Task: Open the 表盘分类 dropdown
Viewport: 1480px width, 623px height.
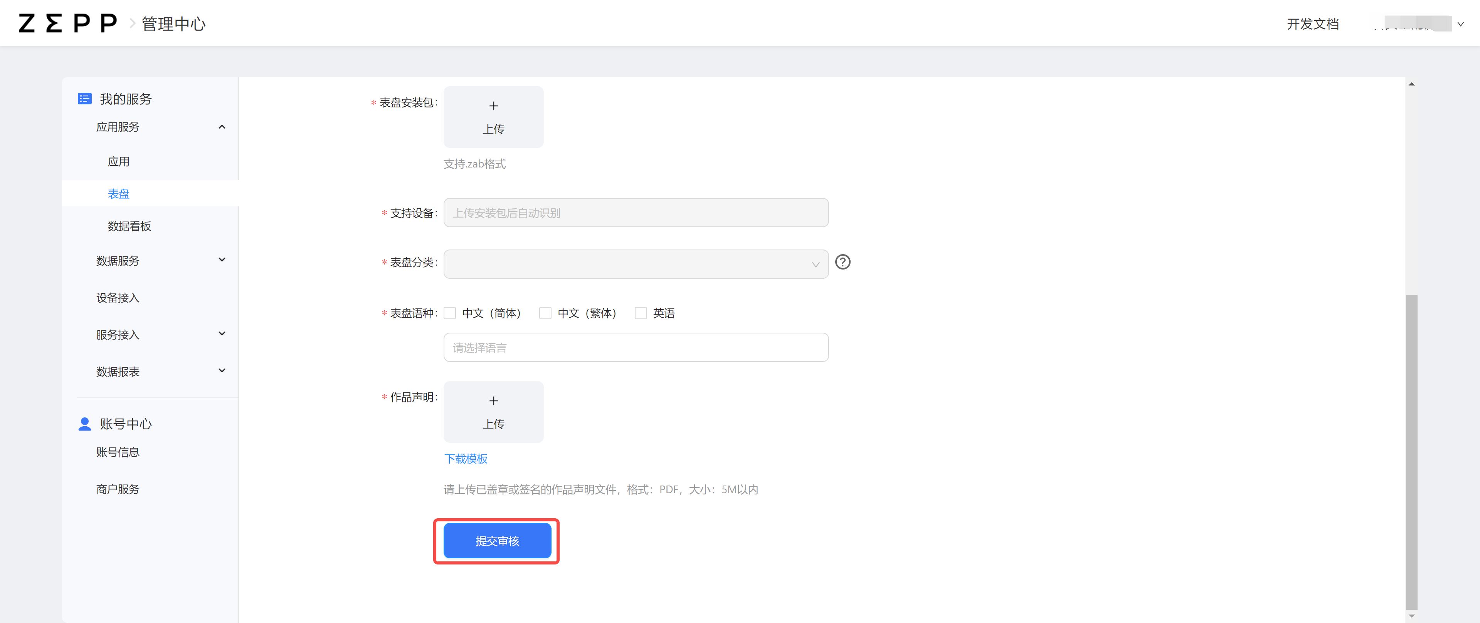Action: click(636, 264)
